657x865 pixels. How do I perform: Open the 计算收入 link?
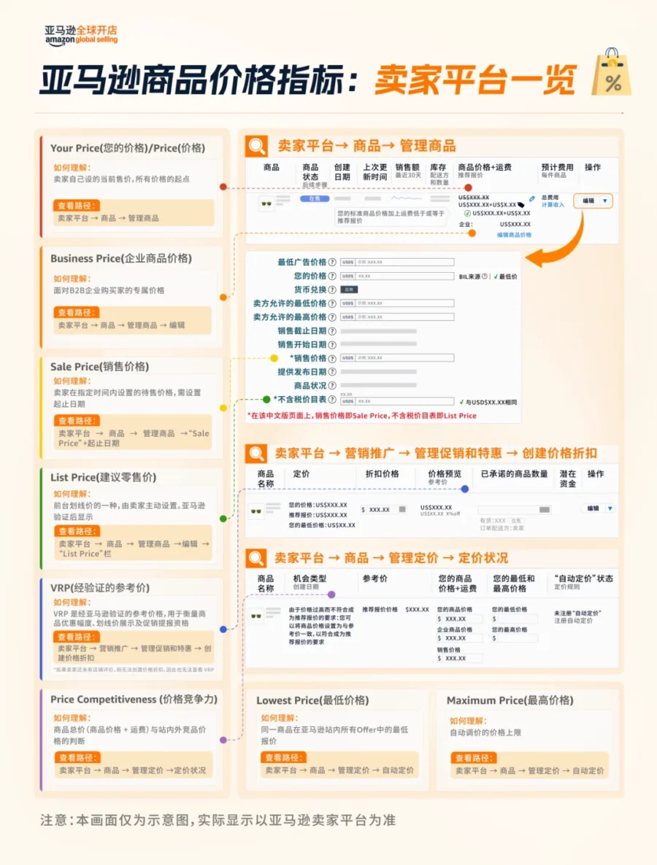[x=553, y=205]
